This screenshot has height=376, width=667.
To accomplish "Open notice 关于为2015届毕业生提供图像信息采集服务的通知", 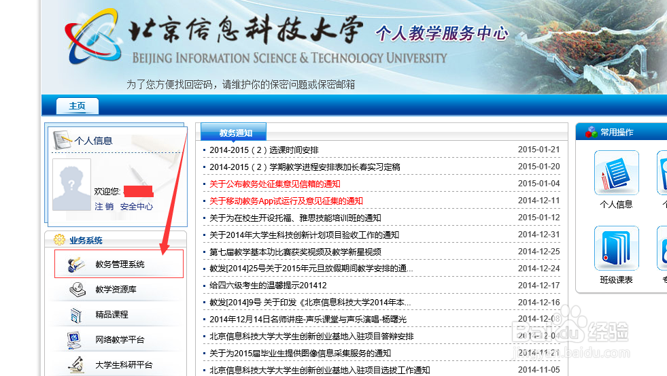I will (x=300, y=354).
